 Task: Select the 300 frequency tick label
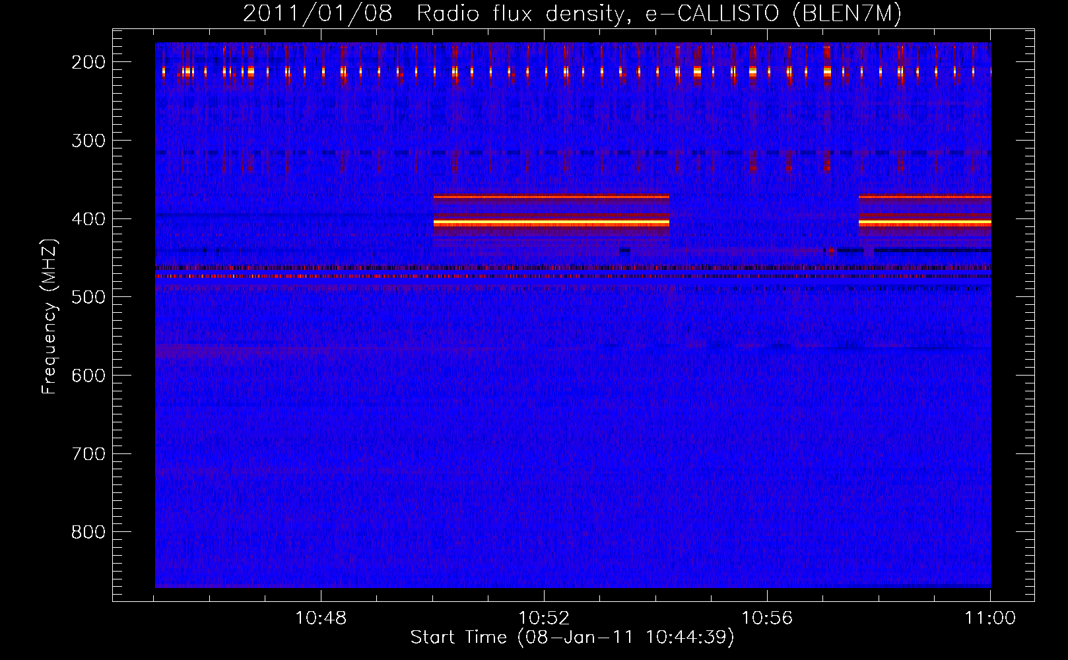click(x=88, y=141)
